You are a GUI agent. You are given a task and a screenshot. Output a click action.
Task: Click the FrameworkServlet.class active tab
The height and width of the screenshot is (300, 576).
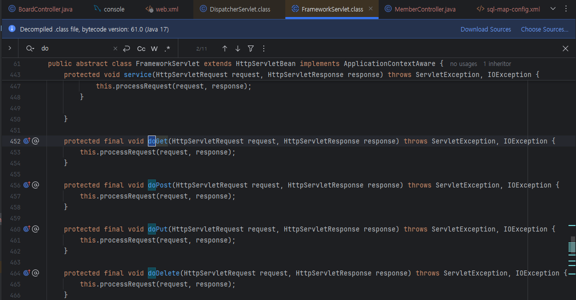[332, 9]
